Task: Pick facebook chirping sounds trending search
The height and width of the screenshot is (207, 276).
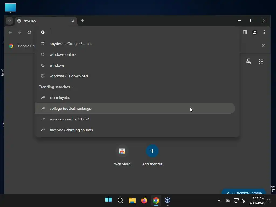Action: click(135, 130)
